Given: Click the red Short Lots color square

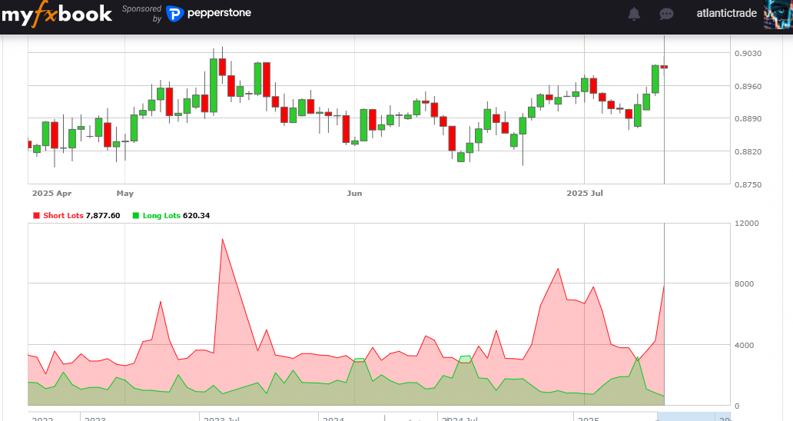Looking at the screenshot, I should tap(36, 215).
